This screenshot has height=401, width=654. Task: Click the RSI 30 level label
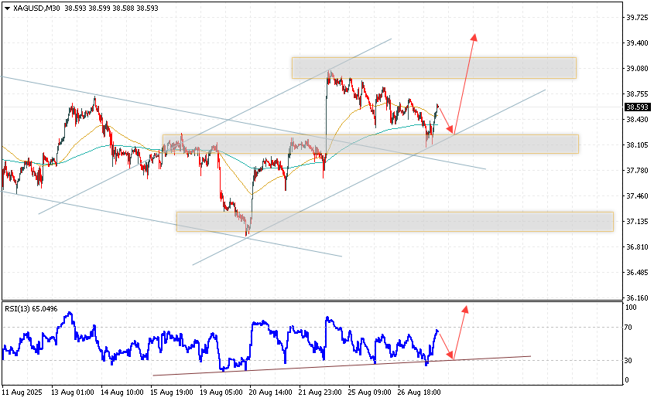[629, 361]
